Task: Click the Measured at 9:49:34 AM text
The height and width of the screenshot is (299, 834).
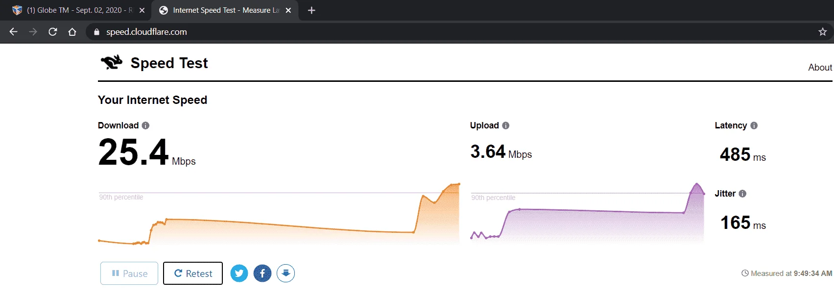Action: [787, 274]
